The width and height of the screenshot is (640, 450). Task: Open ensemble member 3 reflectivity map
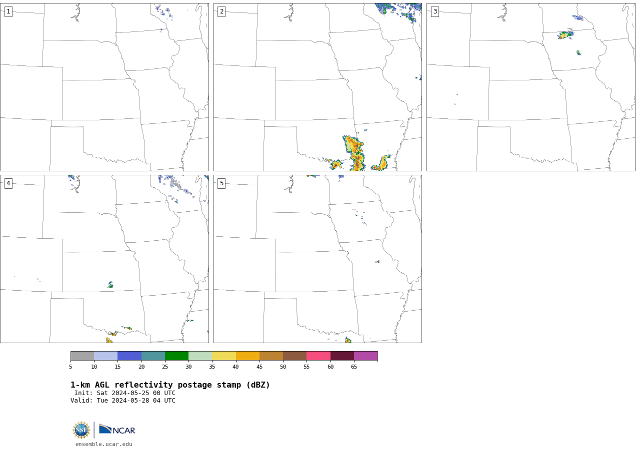point(530,87)
